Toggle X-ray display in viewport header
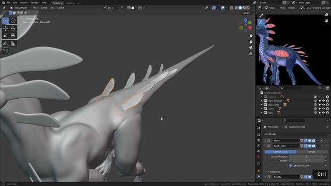 point(232,8)
